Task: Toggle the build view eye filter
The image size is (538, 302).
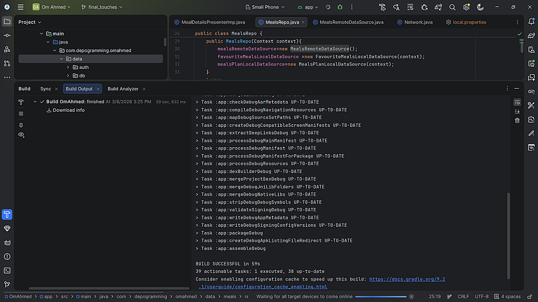Action: (21, 134)
